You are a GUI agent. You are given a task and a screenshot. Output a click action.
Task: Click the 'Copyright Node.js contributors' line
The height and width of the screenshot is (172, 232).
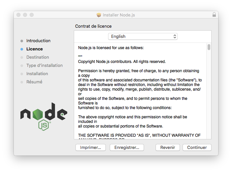122,62
